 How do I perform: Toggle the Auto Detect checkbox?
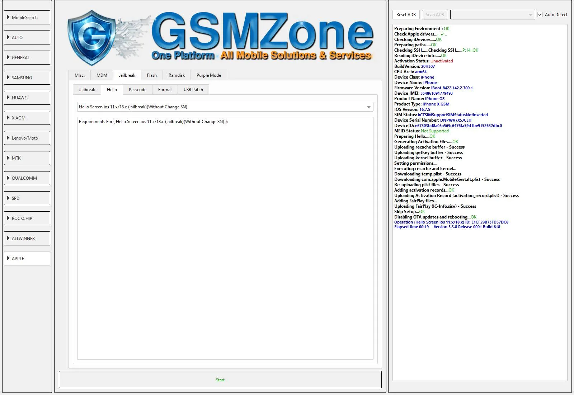[540, 15]
